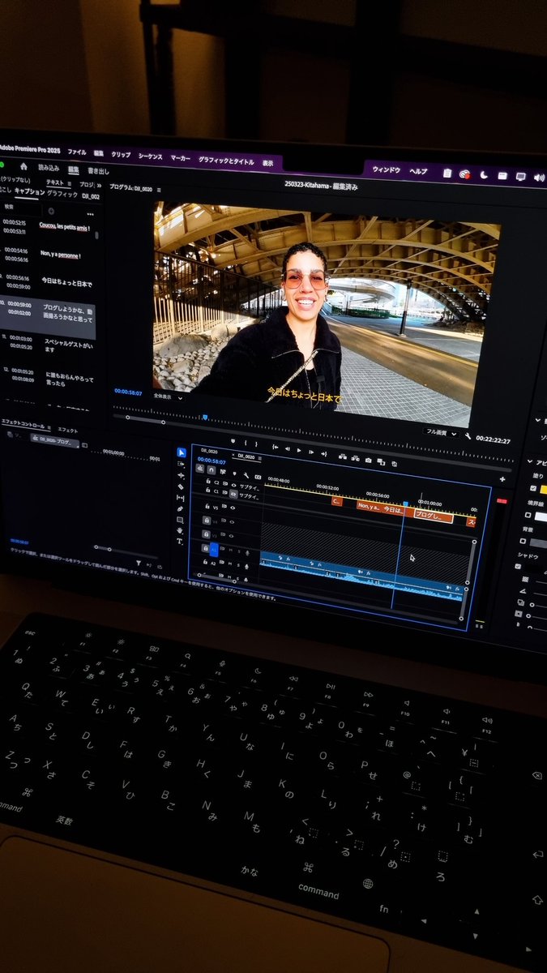The image size is (547, 973).
Task: Click the white stroke color swatch
Action: tap(541, 517)
